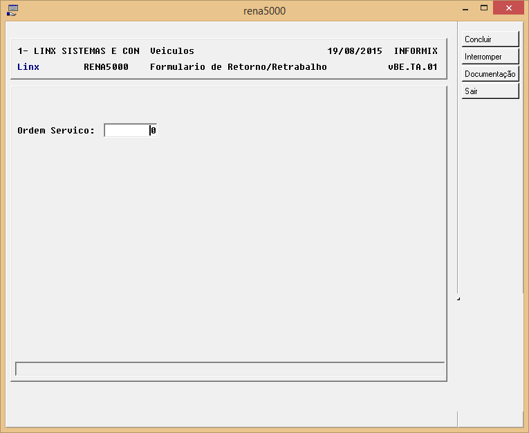Click the date 19/08/2015
Screen dimensions: 529x433
click(x=355, y=51)
